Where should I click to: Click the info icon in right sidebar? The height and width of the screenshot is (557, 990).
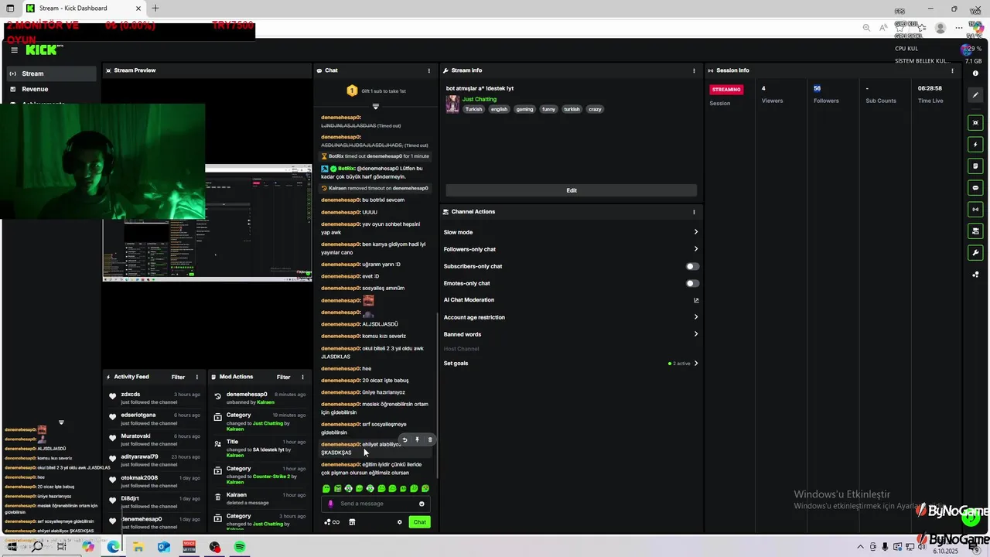tap(975, 73)
